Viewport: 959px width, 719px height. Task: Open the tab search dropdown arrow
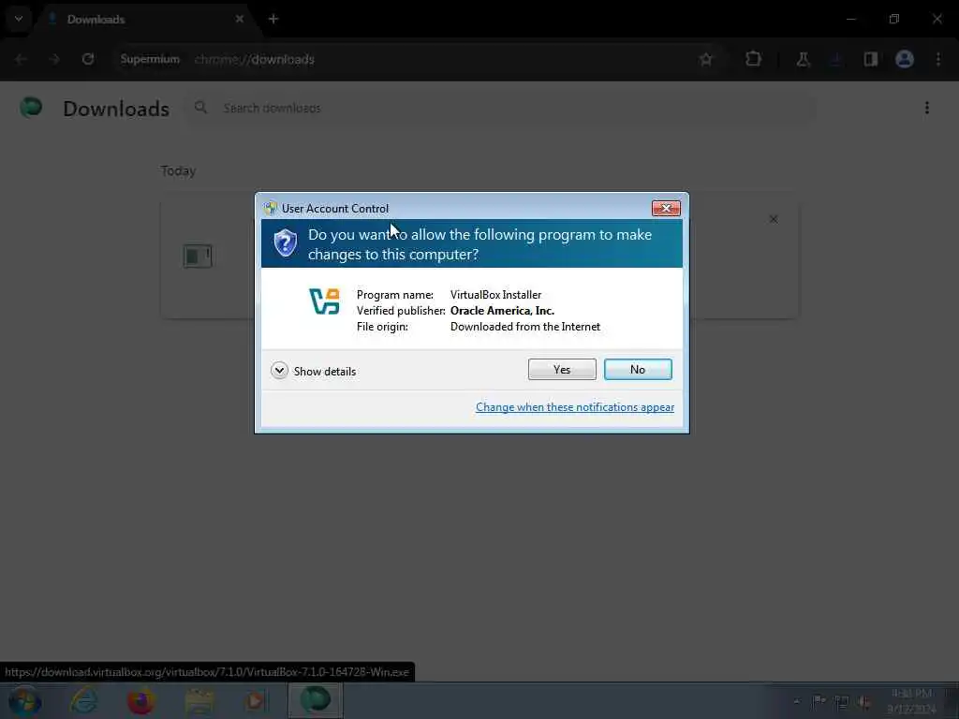coord(19,19)
